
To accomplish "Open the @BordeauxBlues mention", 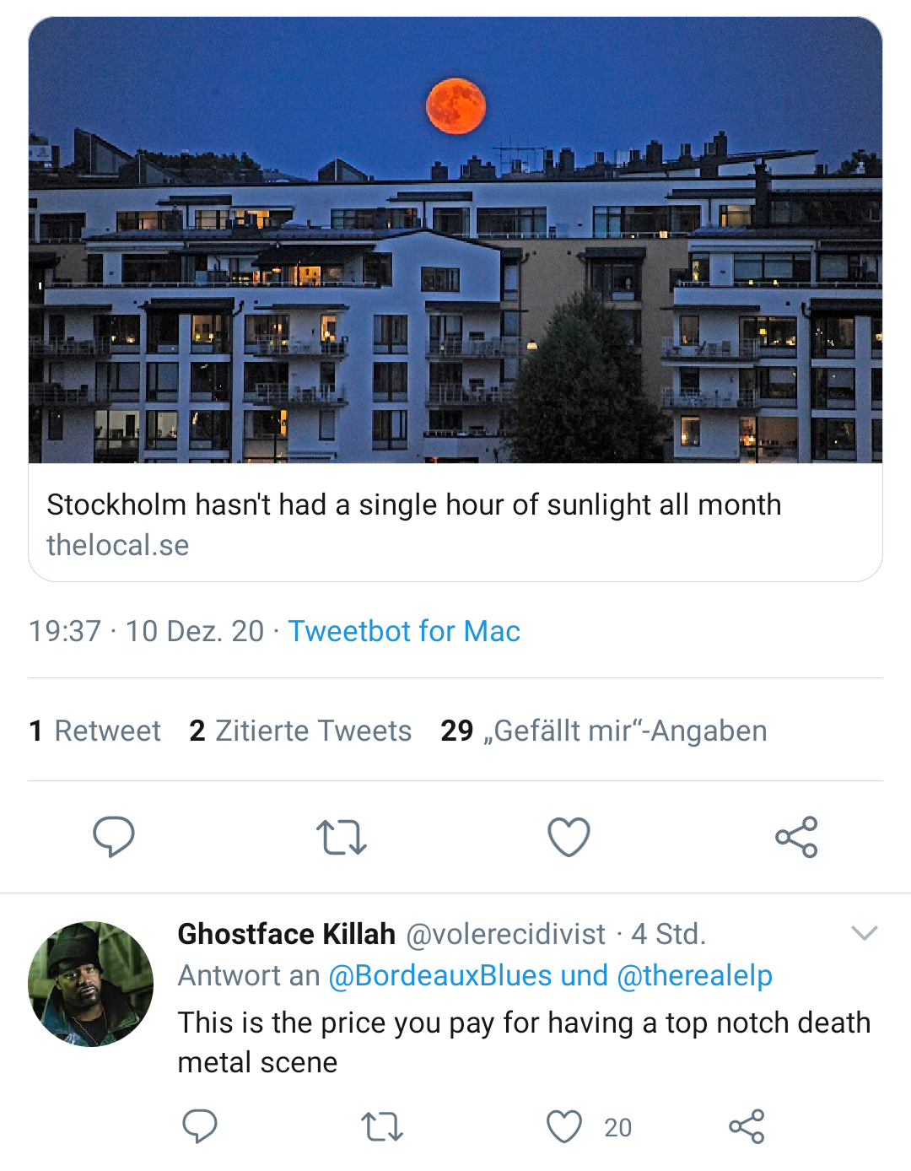I will point(439,976).
